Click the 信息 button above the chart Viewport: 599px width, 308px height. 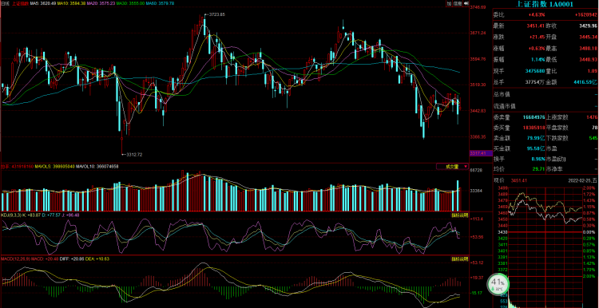pyautogui.click(x=457, y=3)
